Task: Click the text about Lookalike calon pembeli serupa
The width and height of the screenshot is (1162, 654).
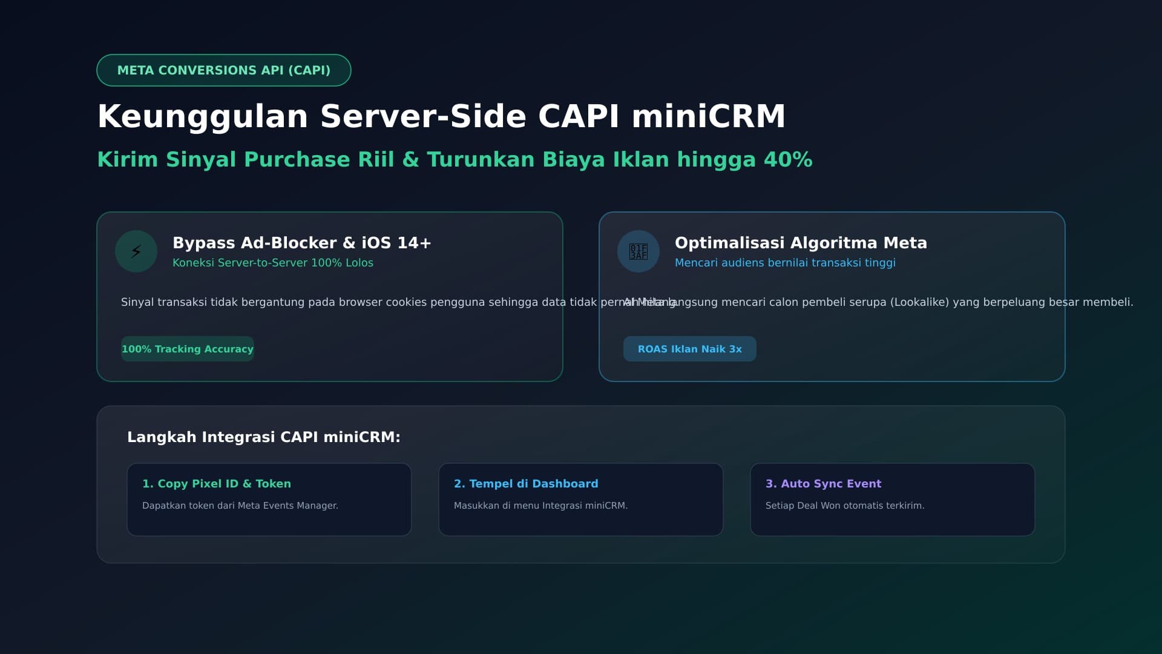Action: (x=878, y=302)
